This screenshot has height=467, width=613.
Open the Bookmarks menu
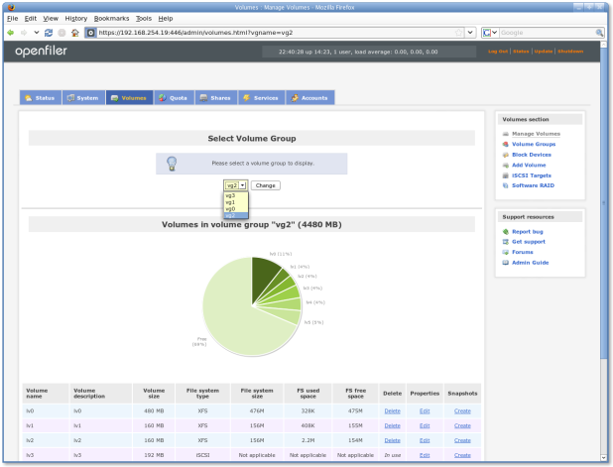coord(111,18)
